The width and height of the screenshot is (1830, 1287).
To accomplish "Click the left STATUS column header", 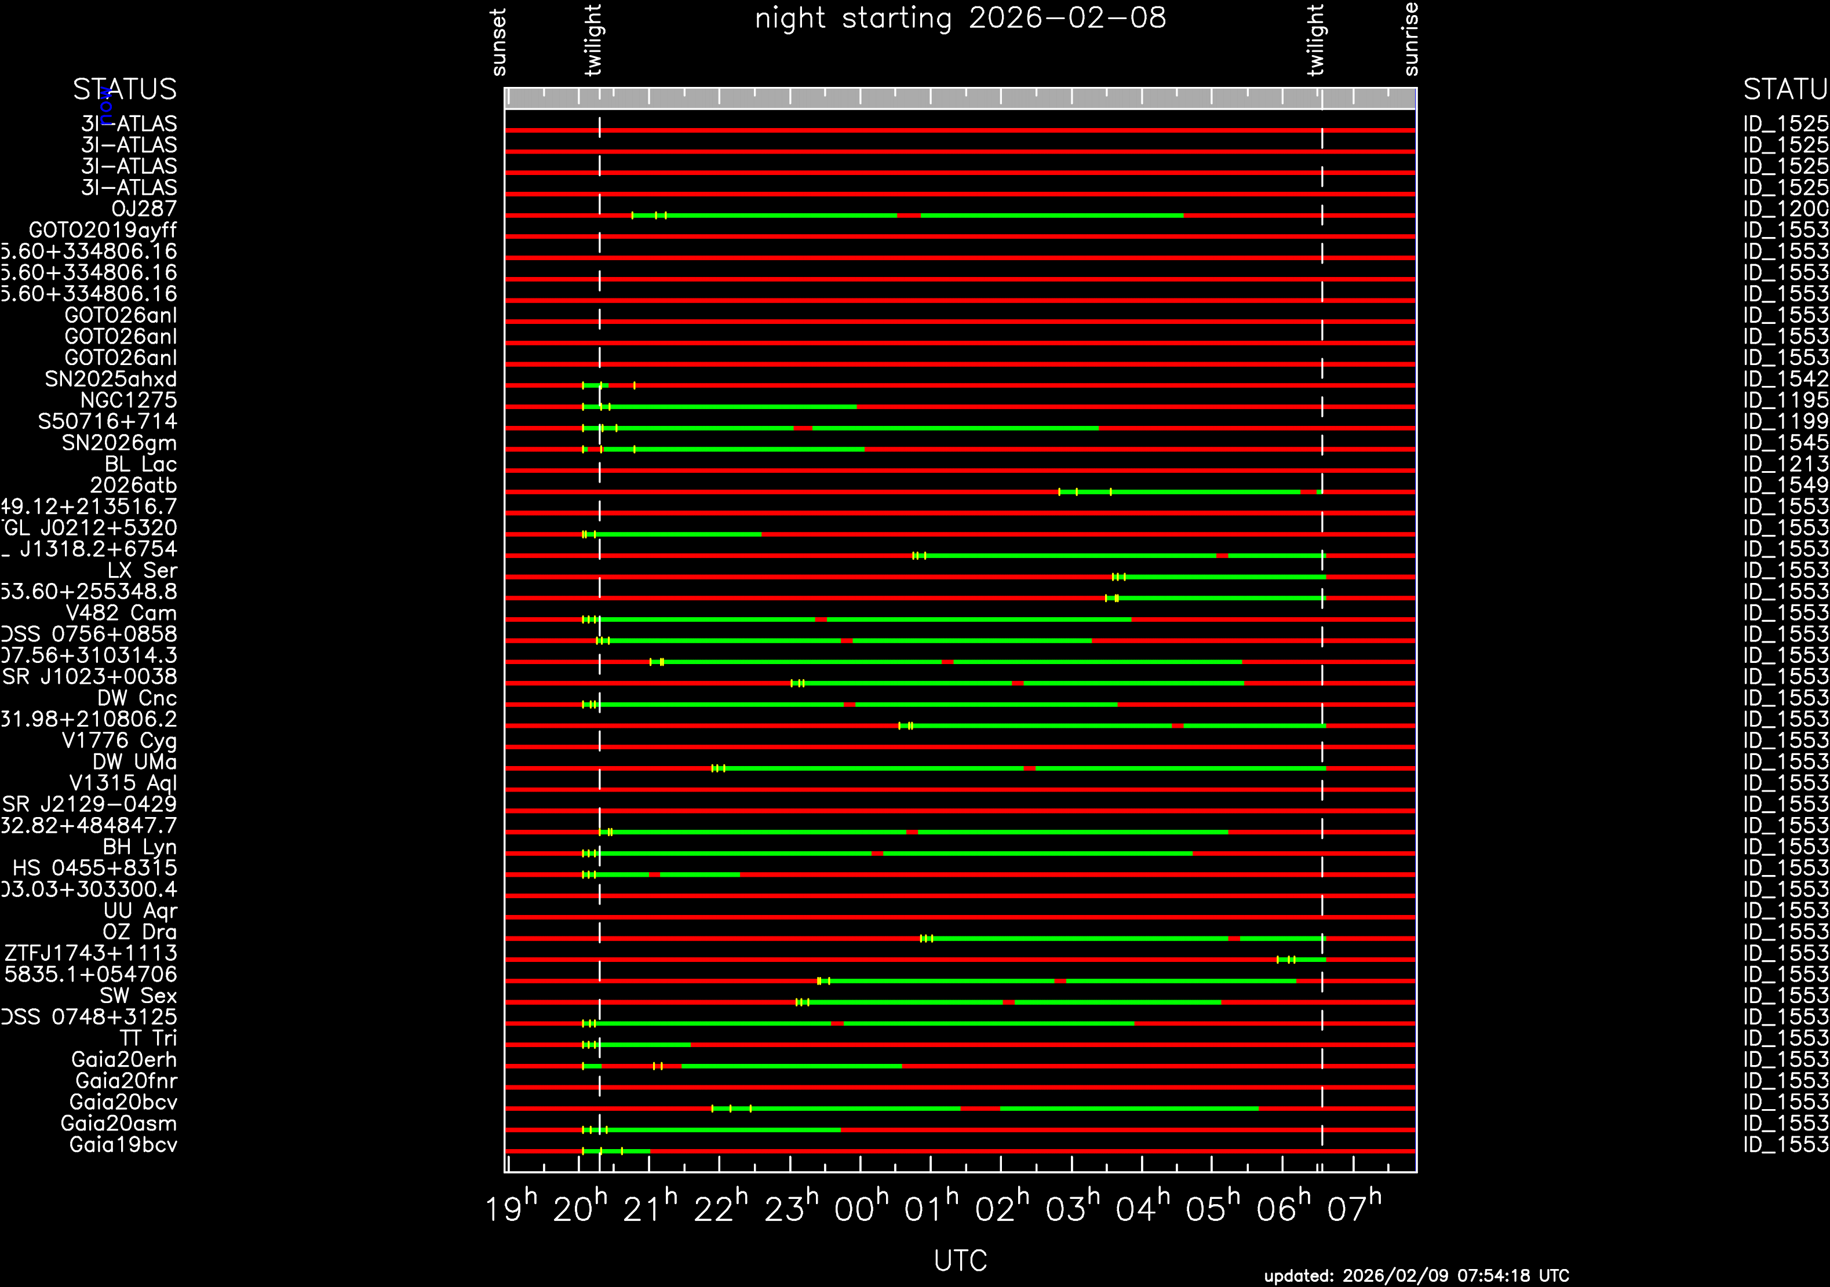I will pyautogui.click(x=125, y=89).
